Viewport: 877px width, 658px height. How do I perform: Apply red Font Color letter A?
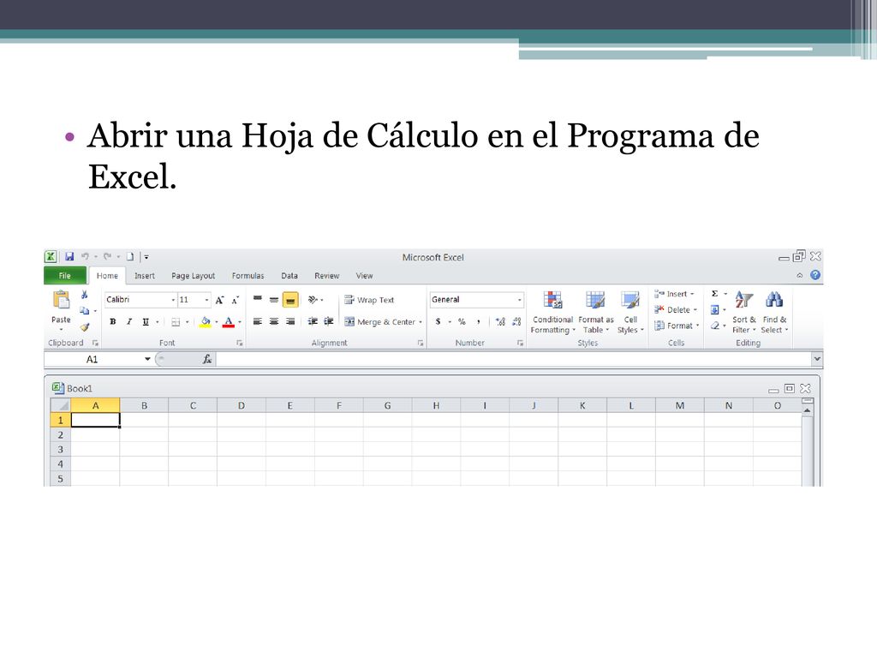228,322
